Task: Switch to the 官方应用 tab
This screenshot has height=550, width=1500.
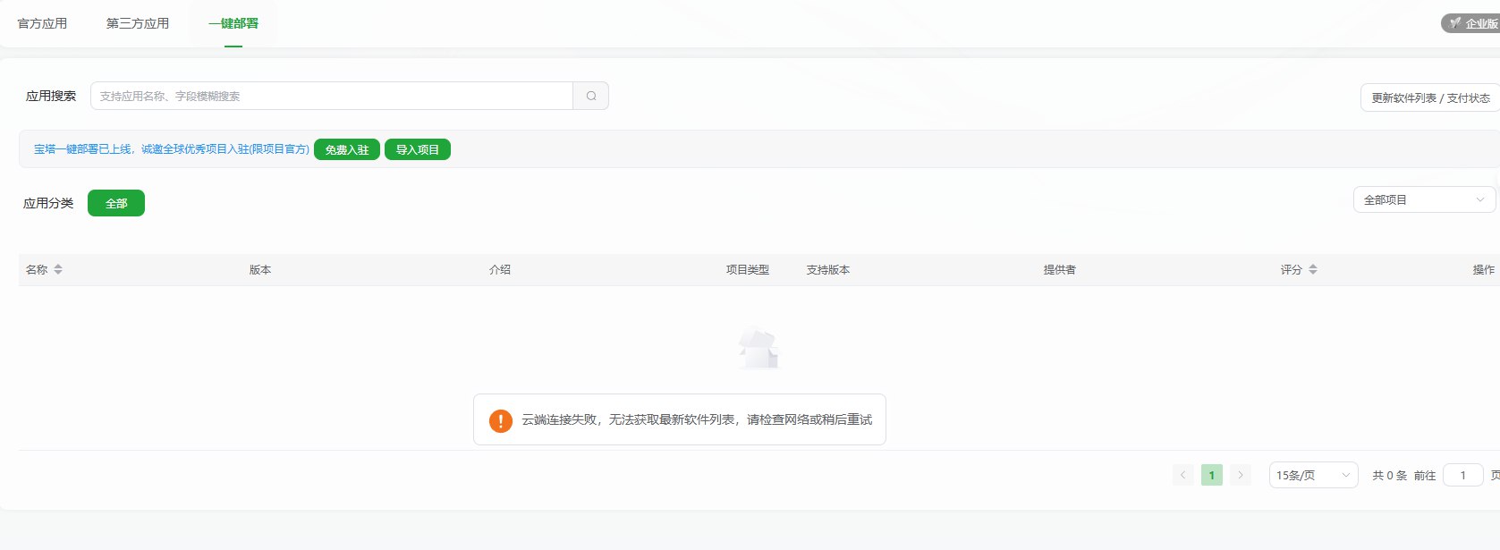Action: (42, 23)
